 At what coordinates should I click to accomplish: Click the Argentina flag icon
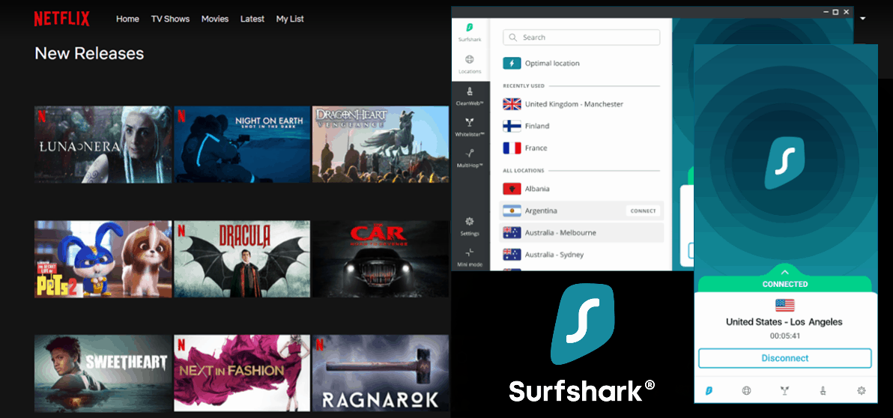[512, 210]
